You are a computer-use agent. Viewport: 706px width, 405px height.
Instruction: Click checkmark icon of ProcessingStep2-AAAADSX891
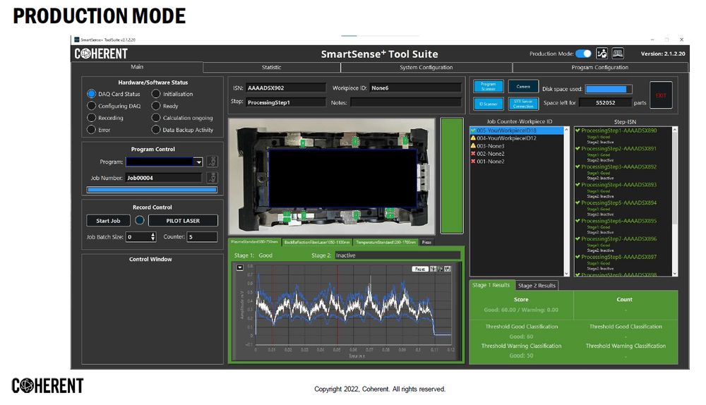[578, 148]
